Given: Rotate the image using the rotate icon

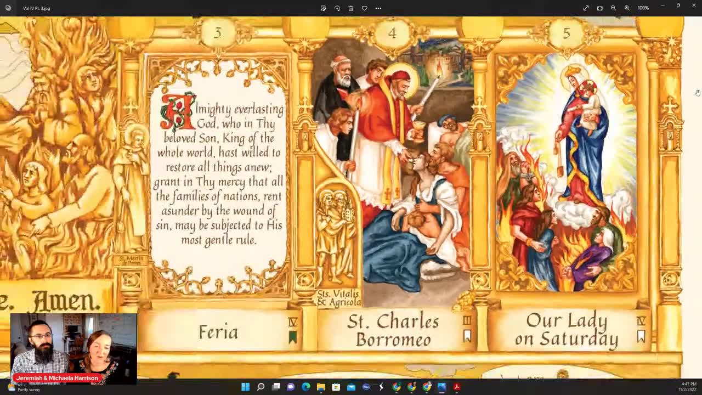Looking at the screenshot, I should point(337,8).
